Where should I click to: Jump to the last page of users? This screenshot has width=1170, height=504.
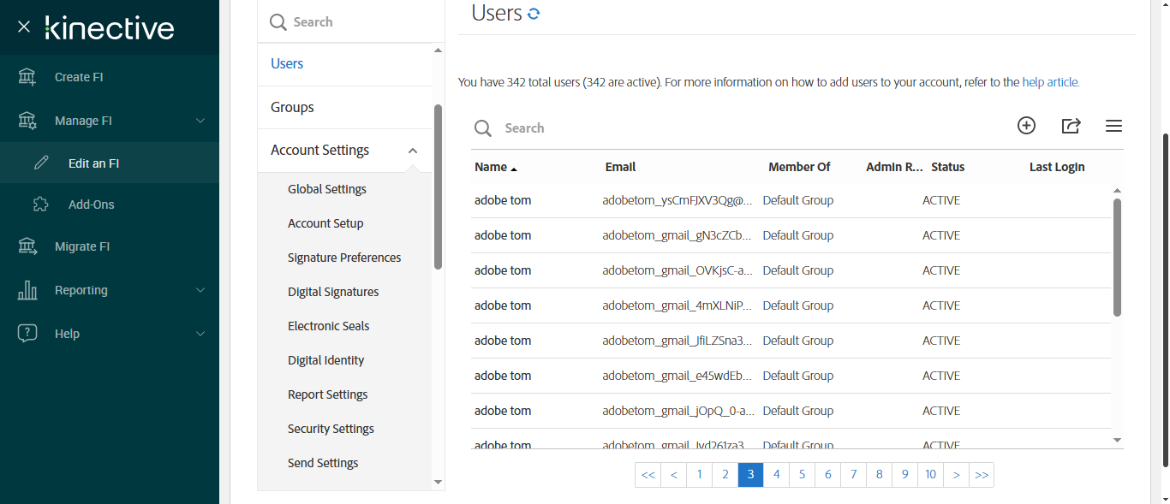[x=982, y=475]
